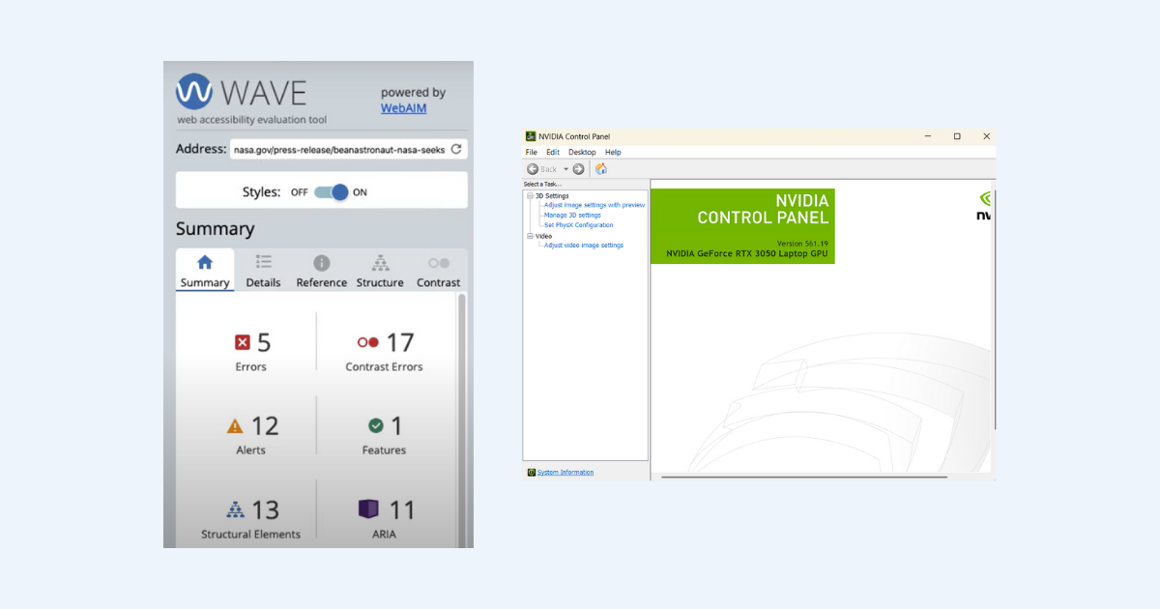Click the '17' Contrast Errors count

coord(400,342)
